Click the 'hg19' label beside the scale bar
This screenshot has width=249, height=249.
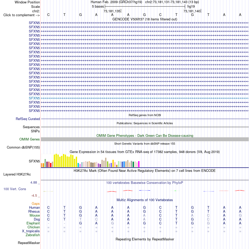click(191, 7)
